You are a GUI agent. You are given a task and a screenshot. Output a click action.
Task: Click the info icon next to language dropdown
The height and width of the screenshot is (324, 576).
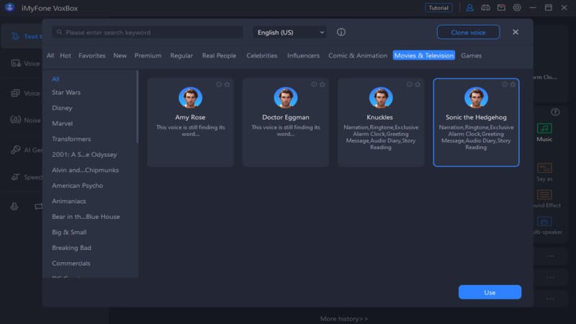click(341, 32)
